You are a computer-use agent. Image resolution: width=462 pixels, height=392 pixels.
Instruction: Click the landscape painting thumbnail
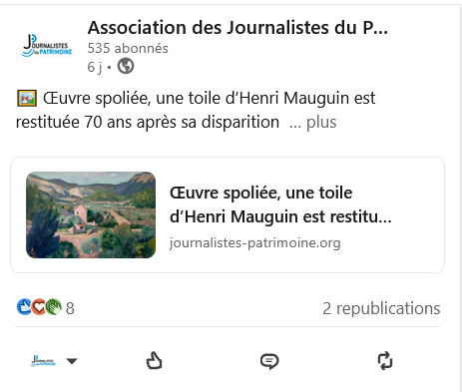[x=91, y=214]
